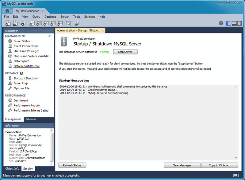Open the Tools menu
The image size is (245, 180).
click(77, 17)
